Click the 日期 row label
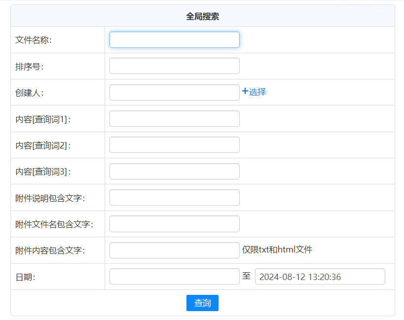Viewport: 404px width, 320px height. 25,277
